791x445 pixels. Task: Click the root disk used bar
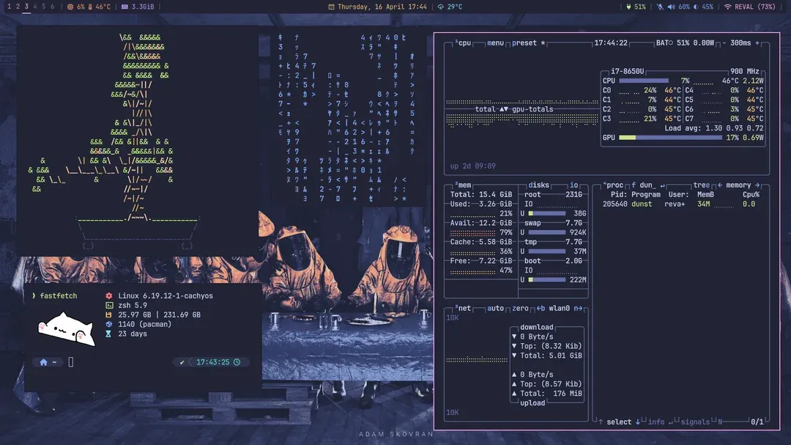pos(547,213)
